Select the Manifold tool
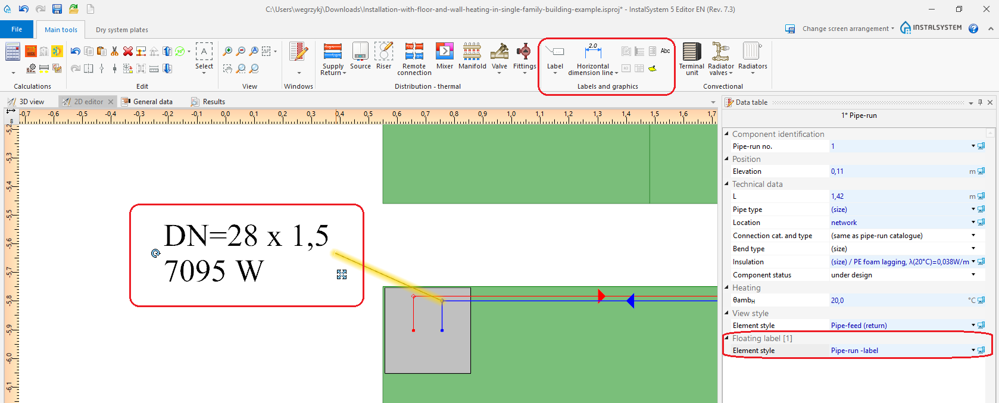This screenshot has height=403, width=999. click(472, 56)
